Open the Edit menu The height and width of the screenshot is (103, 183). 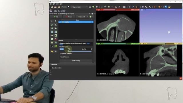click(54, 4)
